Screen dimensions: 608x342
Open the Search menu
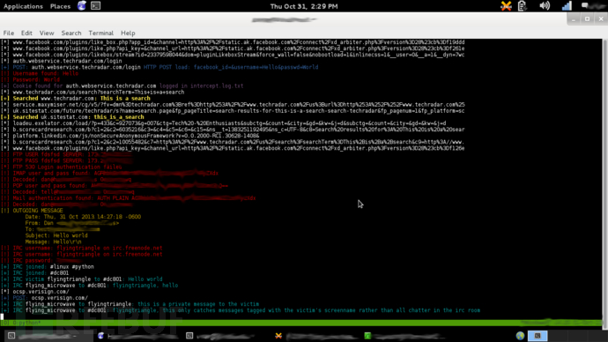coord(71,33)
